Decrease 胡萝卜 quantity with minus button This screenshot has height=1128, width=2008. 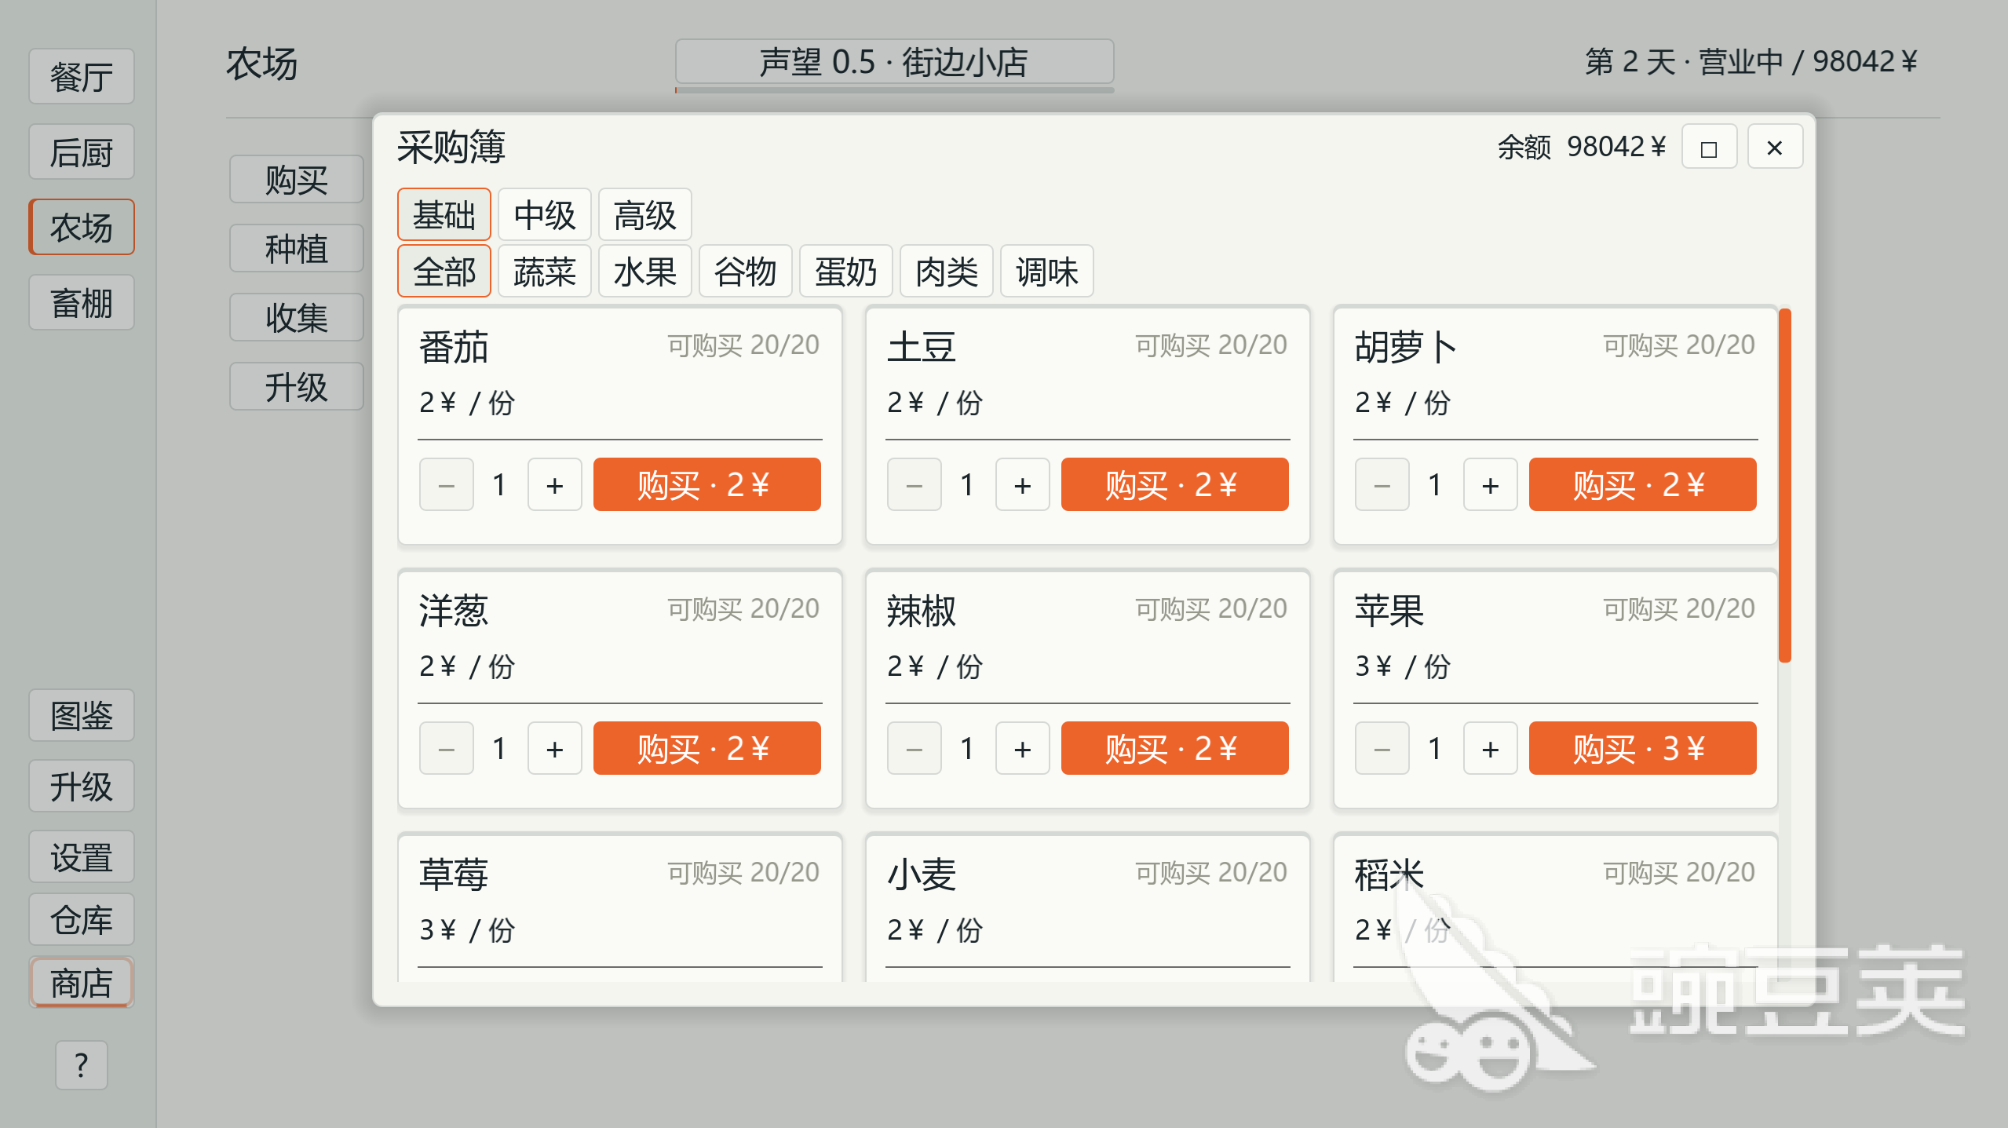(1382, 485)
